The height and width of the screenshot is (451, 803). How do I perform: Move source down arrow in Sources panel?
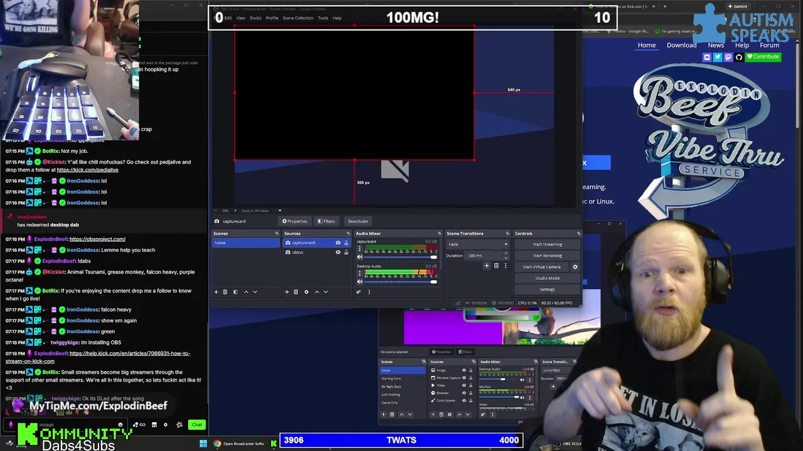point(326,292)
